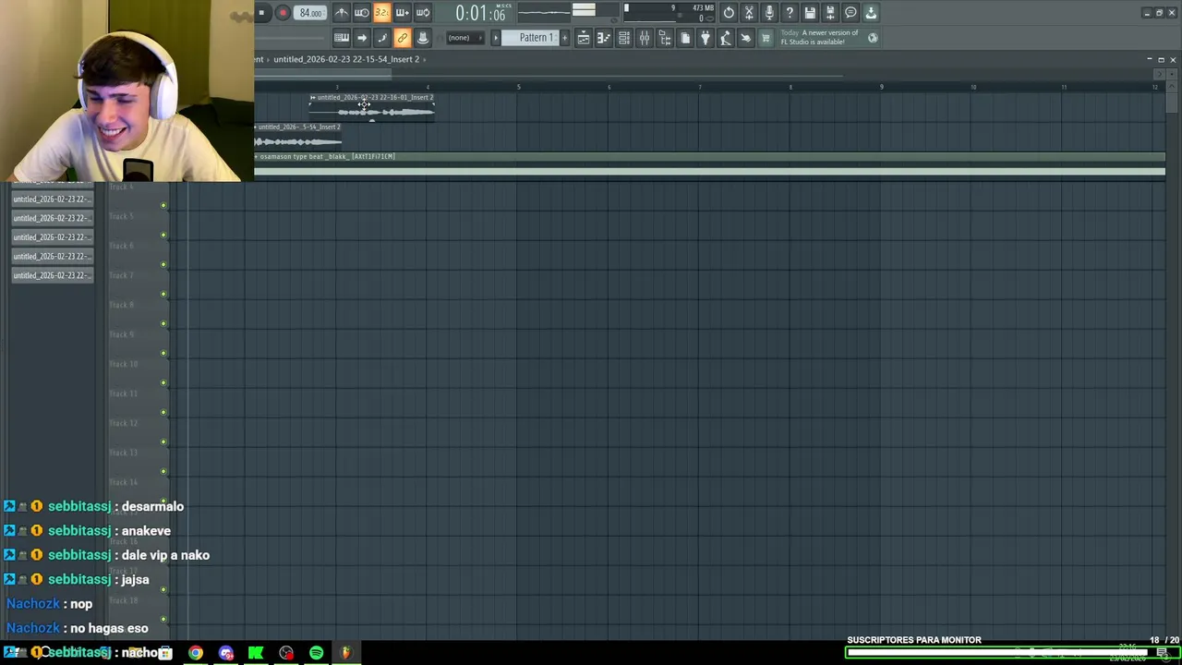
Task: Mute Track 9 using its green dot
Action: click(x=163, y=353)
